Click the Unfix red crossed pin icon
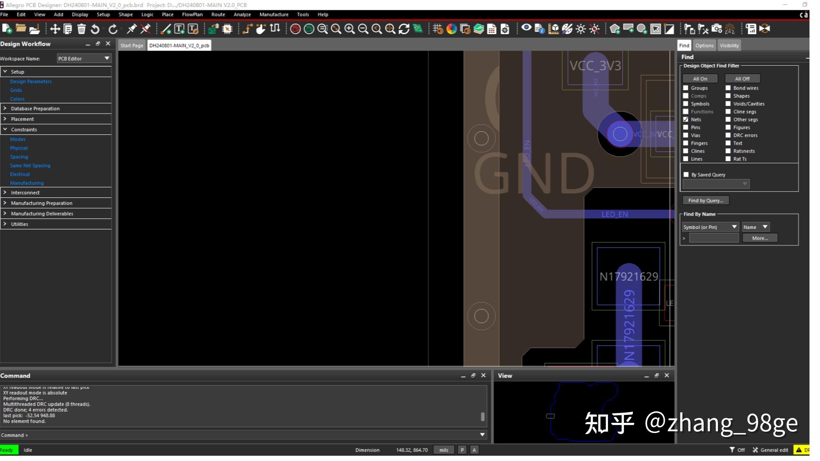The width and height of the screenshot is (820, 461). (145, 29)
